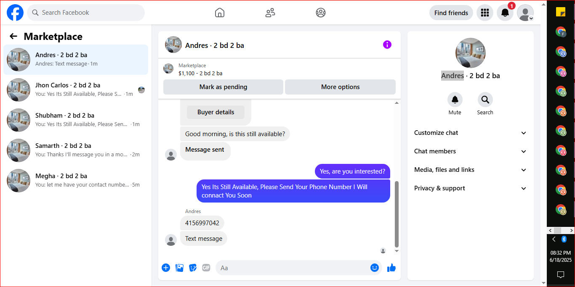Show hidden tray icons chevron
The width and height of the screenshot is (575, 287).
(554, 239)
